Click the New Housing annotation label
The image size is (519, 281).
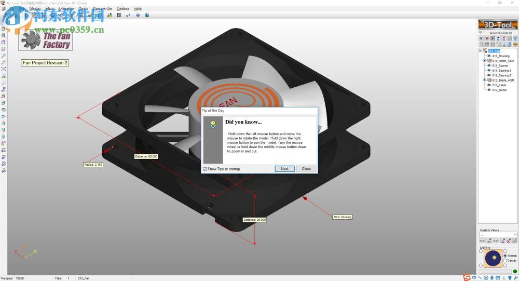pos(343,217)
